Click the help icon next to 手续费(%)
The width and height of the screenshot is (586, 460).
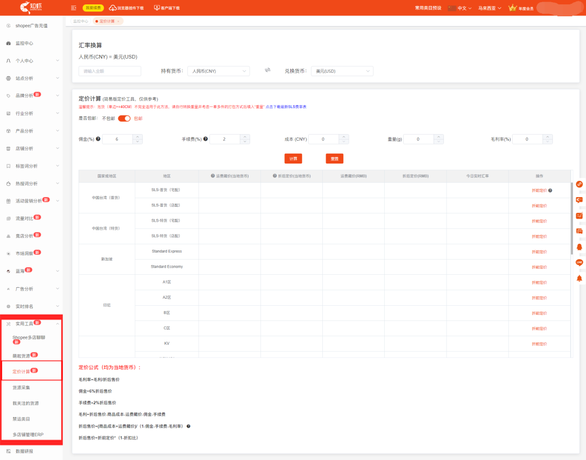[206, 138]
